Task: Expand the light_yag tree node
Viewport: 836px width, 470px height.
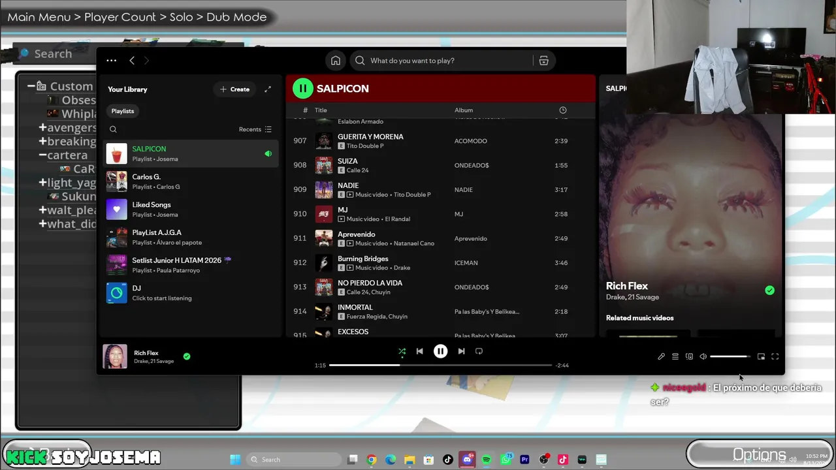Action: 42,183
